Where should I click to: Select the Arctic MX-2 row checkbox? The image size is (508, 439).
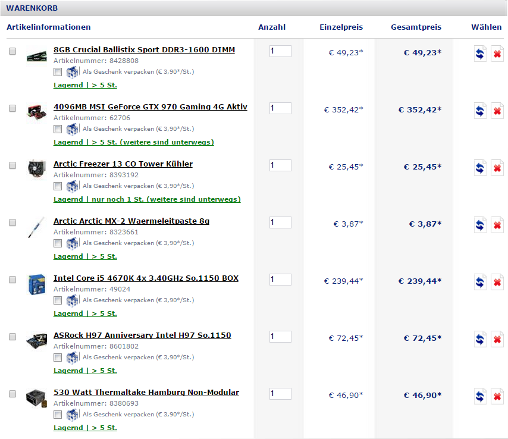[x=12, y=222]
